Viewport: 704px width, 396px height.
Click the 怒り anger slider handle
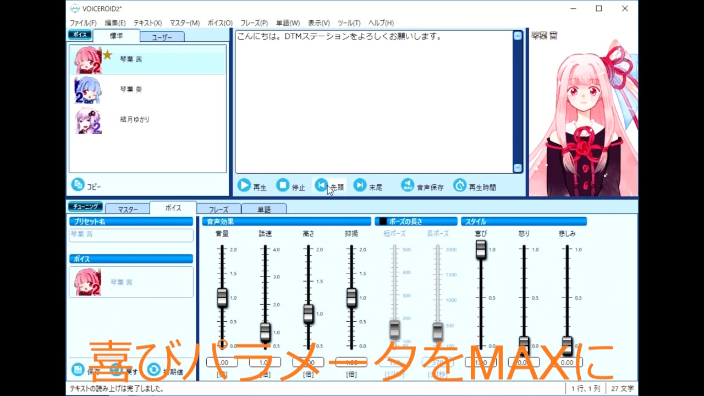pos(524,345)
